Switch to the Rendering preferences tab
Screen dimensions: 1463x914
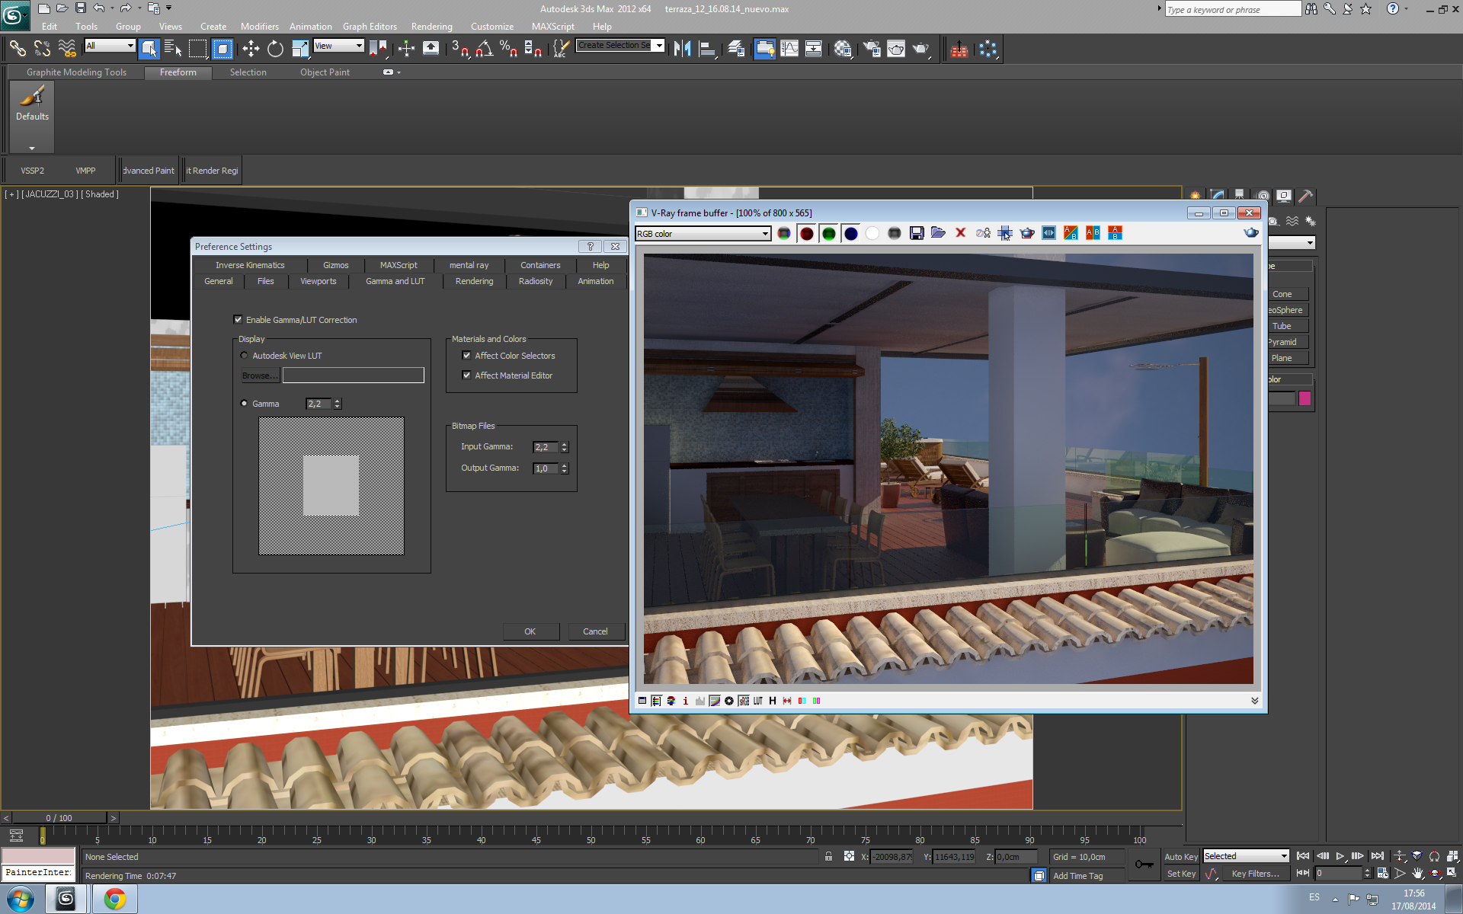click(x=474, y=281)
